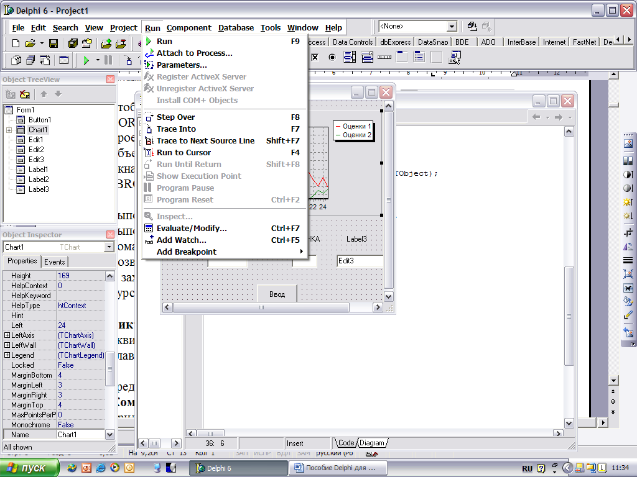The height and width of the screenshot is (477, 637).
Task: Select the CheckBox component in the palette
Action: pos(315,57)
